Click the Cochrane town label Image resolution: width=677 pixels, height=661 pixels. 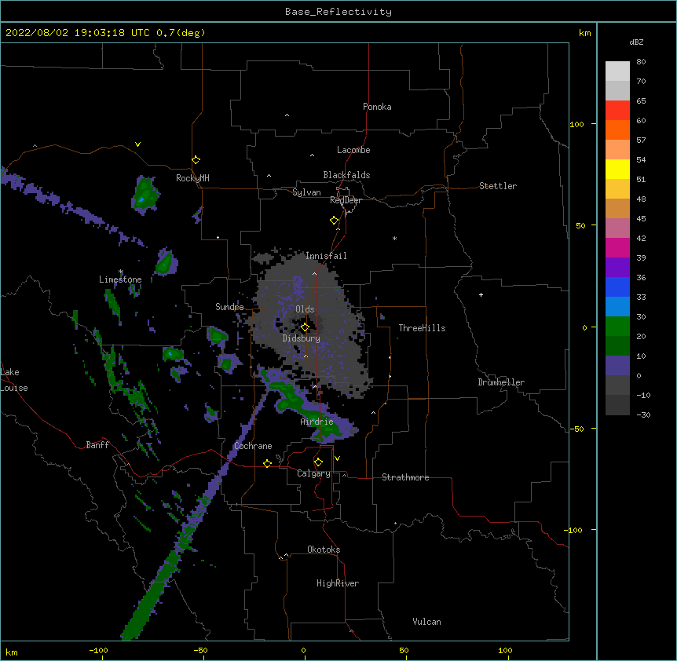pyautogui.click(x=253, y=446)
